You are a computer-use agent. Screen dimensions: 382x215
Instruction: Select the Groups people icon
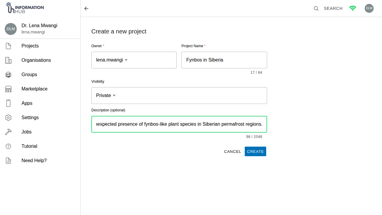[8, 75]
